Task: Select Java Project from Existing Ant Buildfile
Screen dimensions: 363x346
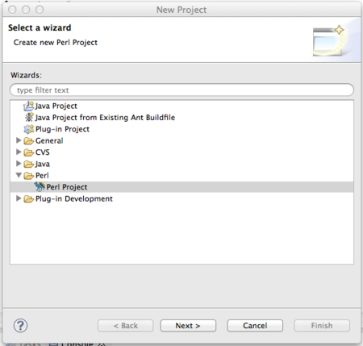Action: [x=105, y=118]
